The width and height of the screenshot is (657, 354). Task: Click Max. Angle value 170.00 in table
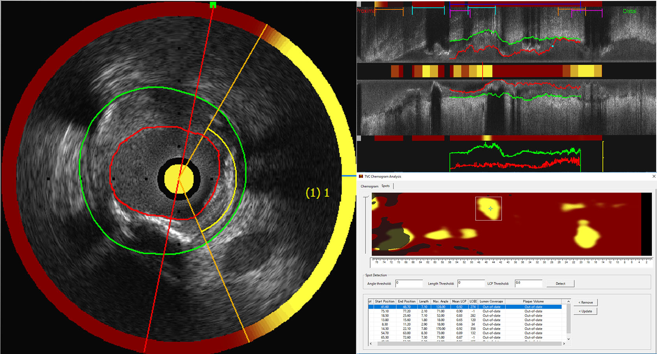[441, 328]
